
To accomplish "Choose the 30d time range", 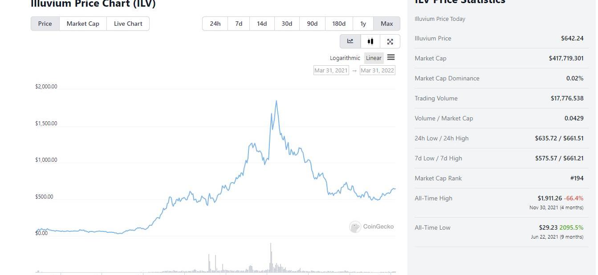I will click(x=287, y=24).
